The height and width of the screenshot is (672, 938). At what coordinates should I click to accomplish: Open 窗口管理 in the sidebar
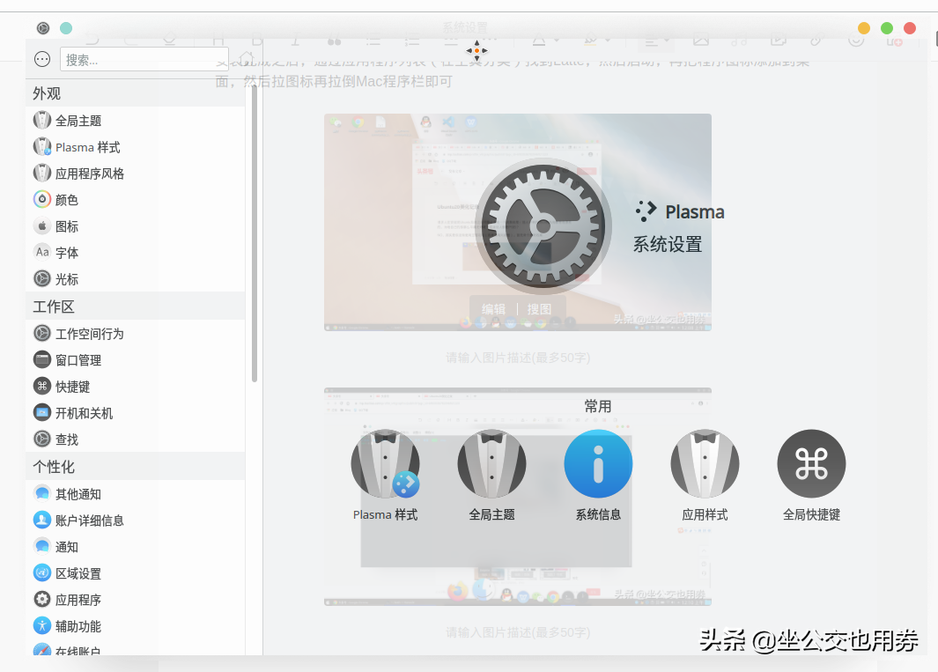point(136,359)
